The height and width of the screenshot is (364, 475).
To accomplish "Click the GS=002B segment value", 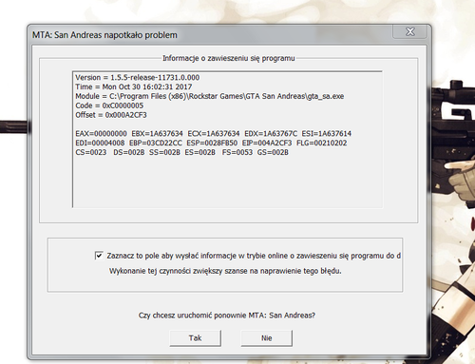I will click(x=273, y=152).
